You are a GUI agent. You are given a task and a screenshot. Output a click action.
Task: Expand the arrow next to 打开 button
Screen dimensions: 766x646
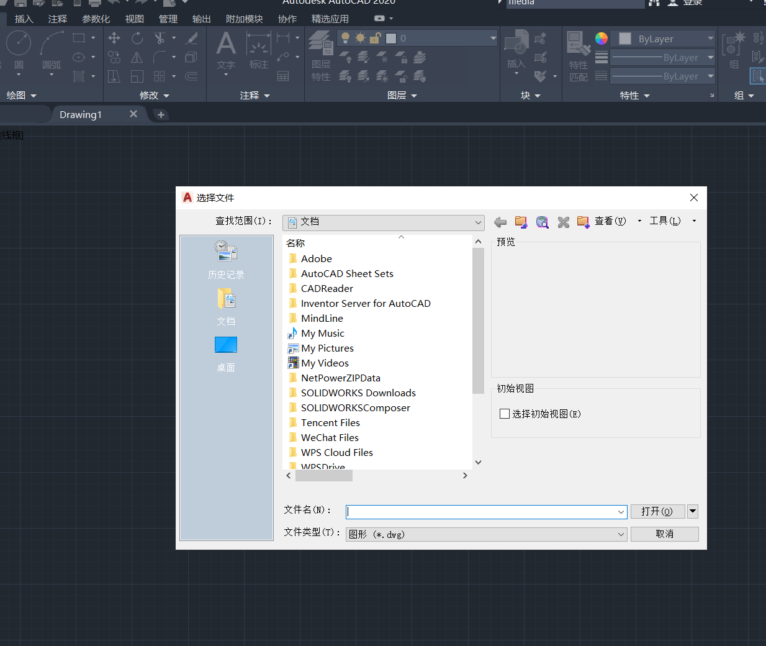[x=693, y=511]
